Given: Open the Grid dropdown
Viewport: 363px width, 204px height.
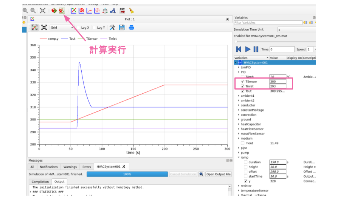Looking at the screenshot, I should click(x=62, y=28).
